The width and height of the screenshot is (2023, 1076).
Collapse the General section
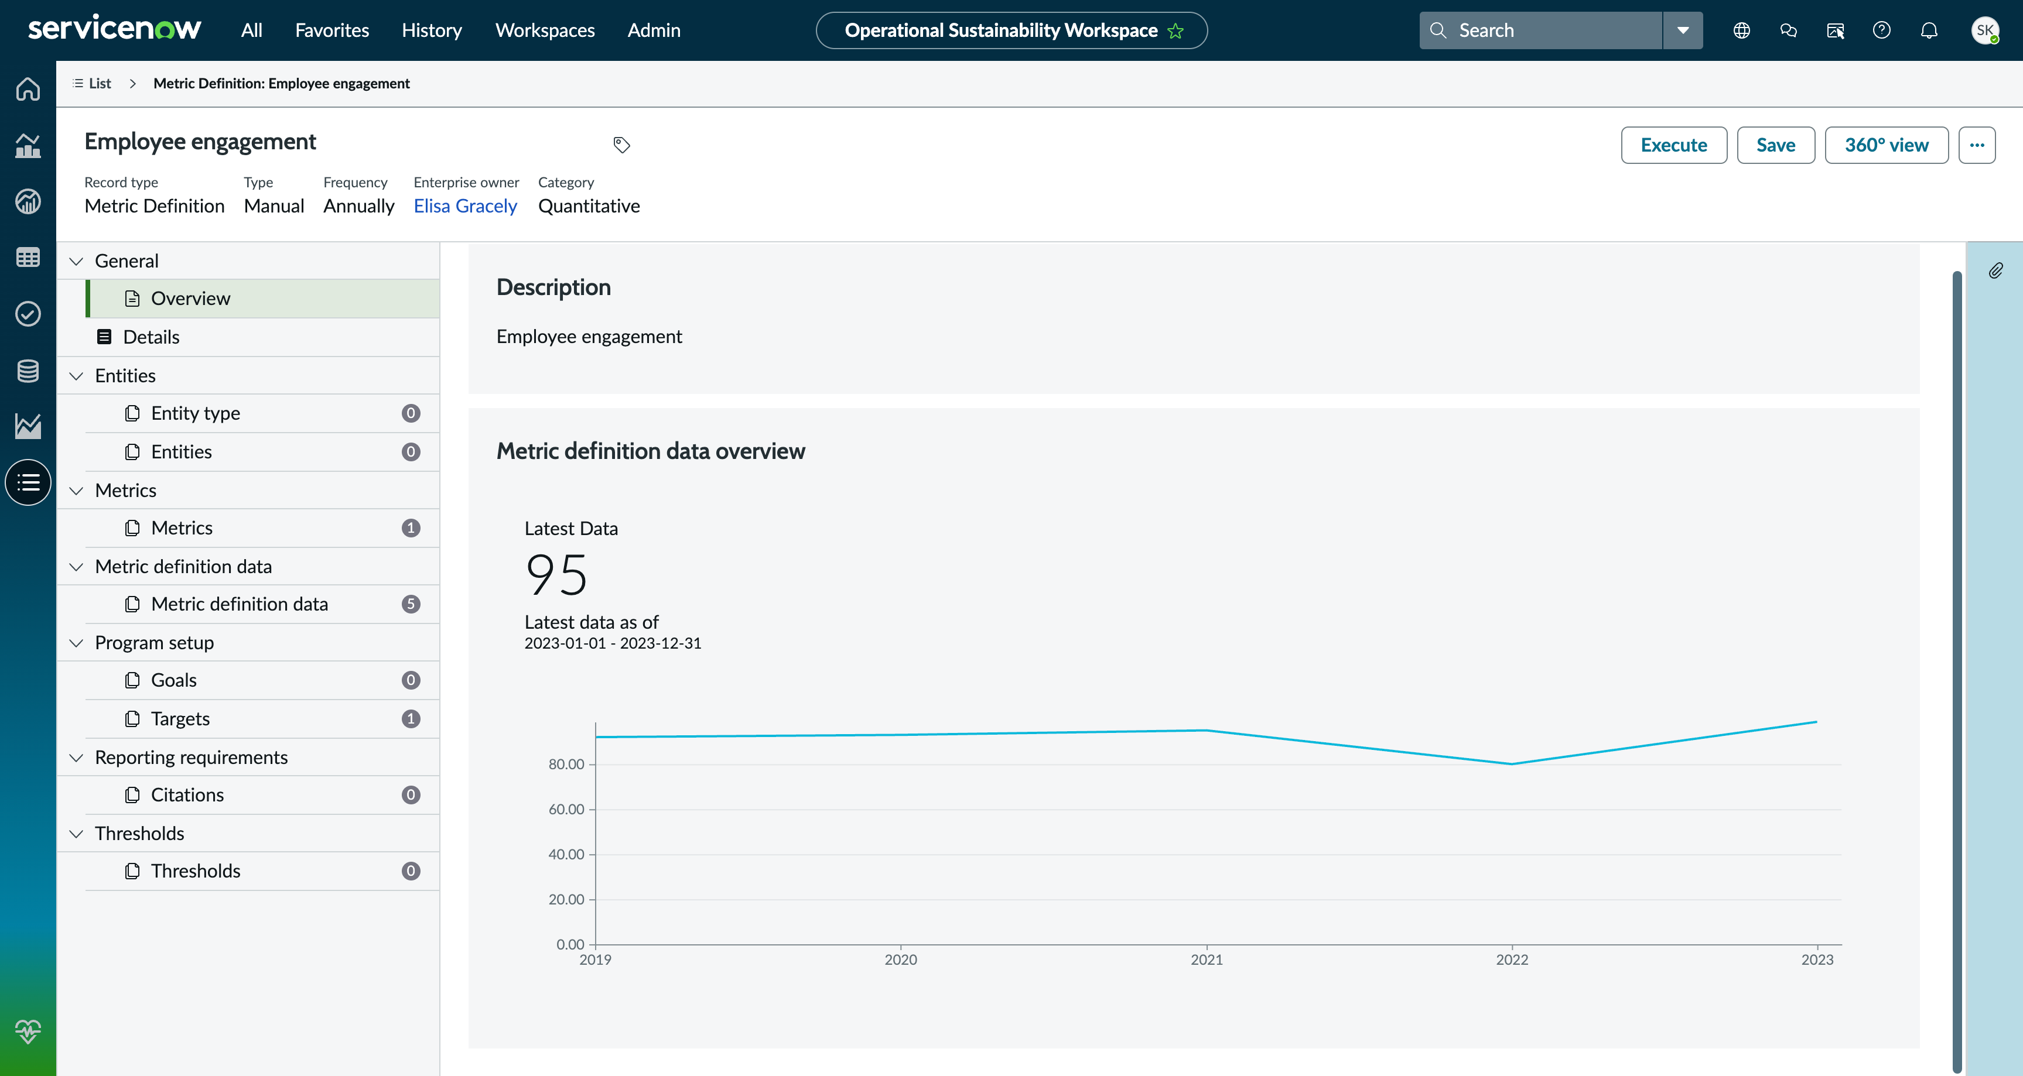76,261
